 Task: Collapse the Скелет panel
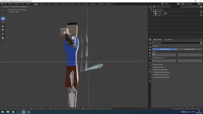pos(155,46)
